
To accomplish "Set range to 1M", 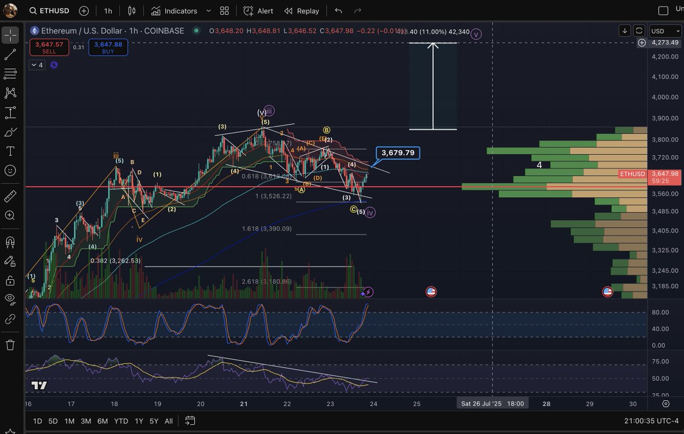I will (70, 421).
